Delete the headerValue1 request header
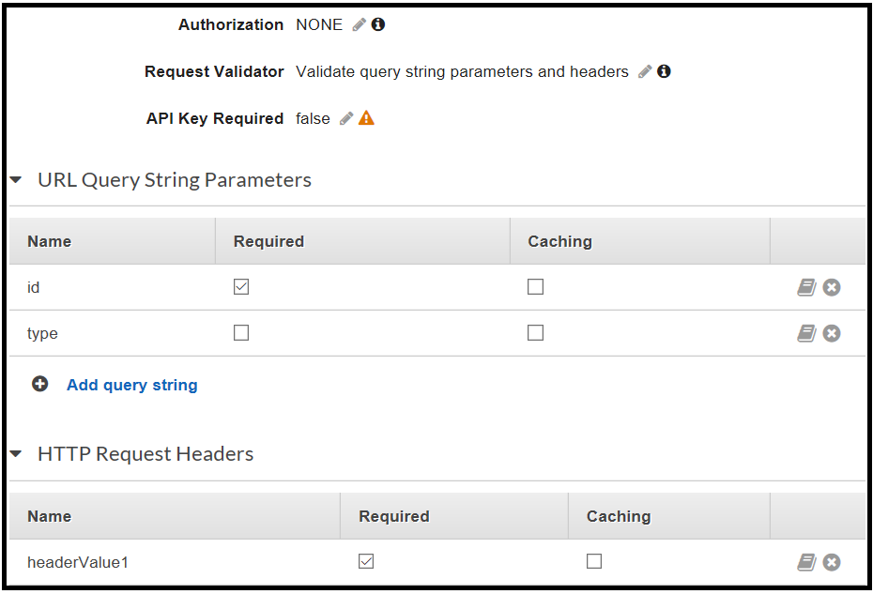This screenshot has height=594, width=873. 832,562
